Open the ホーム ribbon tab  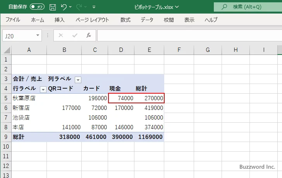click(38, 20)
